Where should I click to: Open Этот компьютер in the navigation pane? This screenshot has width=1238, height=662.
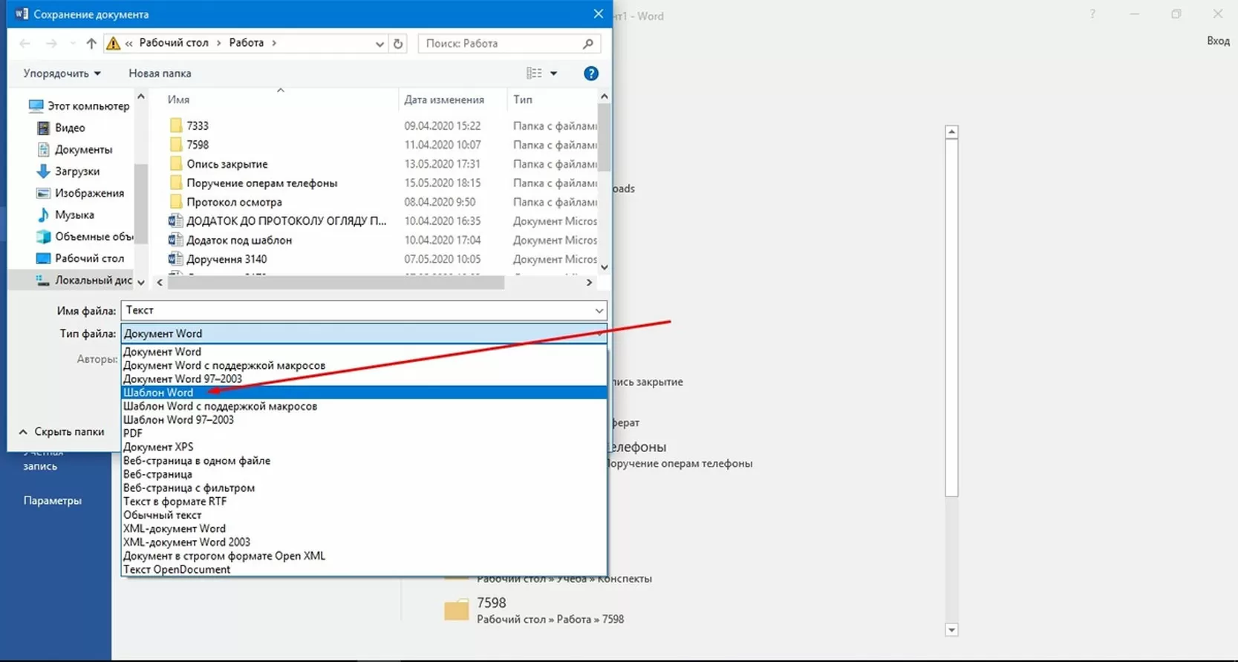(79, 106)
